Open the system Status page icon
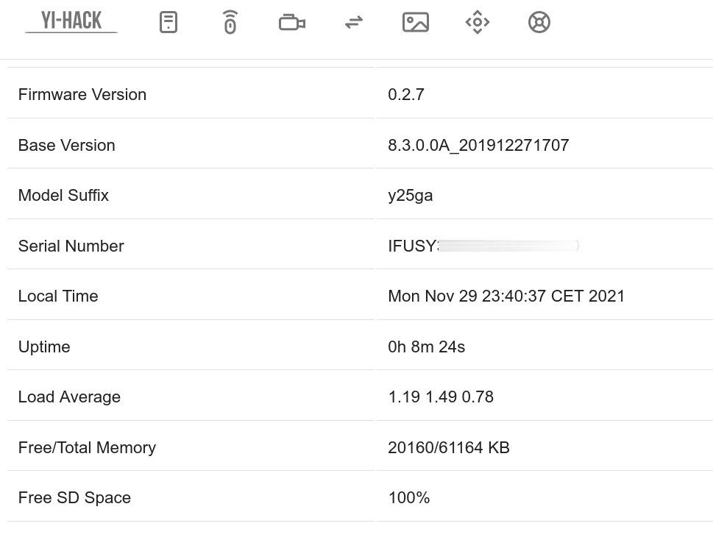Viewport: 713px width, 540px height. (169, 22)
